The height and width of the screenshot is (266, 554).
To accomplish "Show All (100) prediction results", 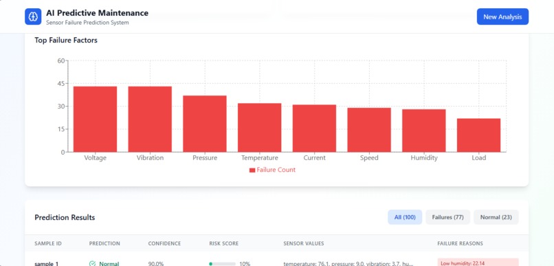I will pyautogui.click(x=405, y=217).
